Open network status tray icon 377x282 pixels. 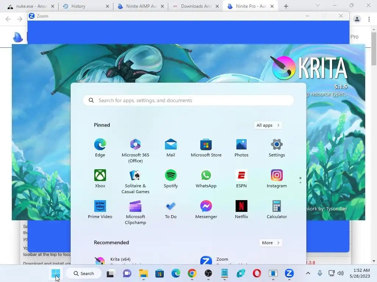point(331,273)
